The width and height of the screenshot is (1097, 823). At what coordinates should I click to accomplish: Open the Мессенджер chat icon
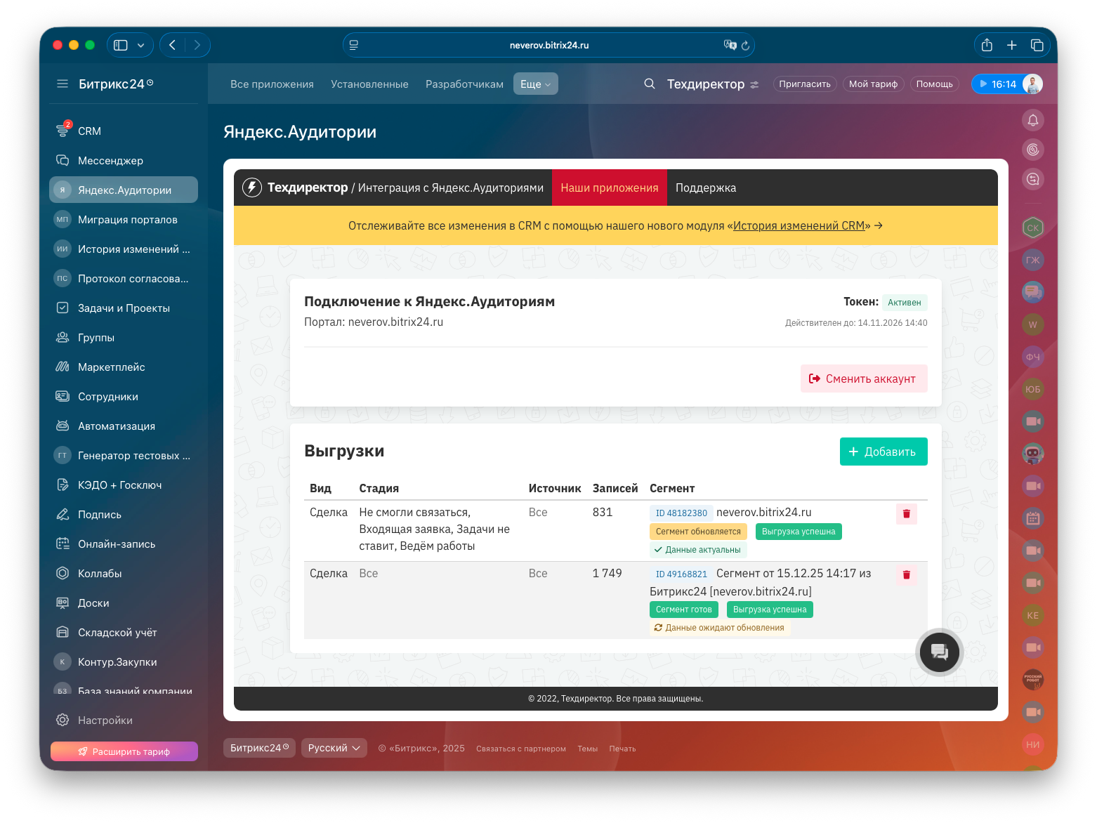[x=63, y=160]
